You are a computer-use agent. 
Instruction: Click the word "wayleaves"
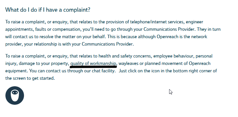(129, 63)
